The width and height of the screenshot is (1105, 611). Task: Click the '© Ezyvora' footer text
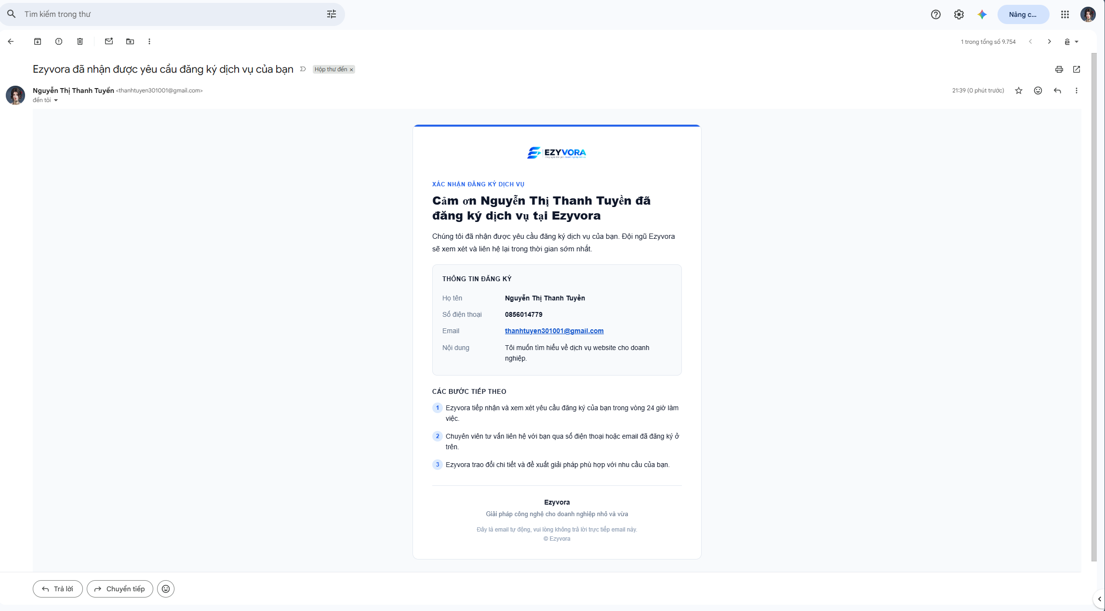(557, 539)
